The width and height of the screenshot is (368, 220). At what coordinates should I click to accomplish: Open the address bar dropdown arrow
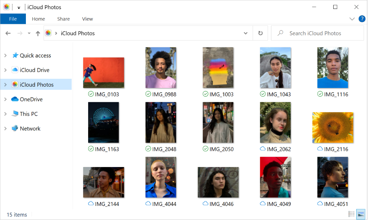[245, 33]
